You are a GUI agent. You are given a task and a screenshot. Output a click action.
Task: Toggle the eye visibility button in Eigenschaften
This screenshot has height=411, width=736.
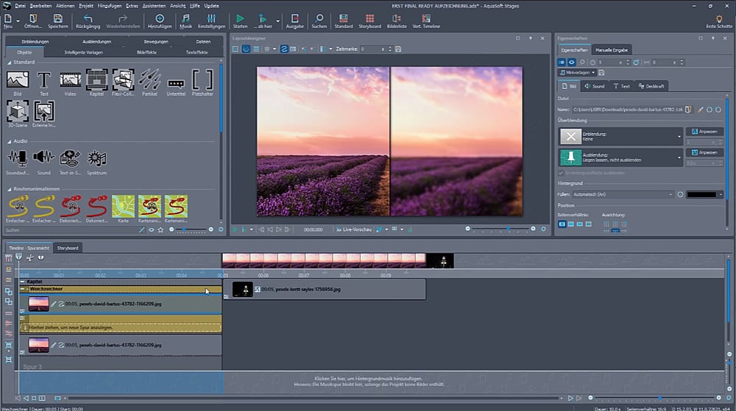click(x=571, y=62)
